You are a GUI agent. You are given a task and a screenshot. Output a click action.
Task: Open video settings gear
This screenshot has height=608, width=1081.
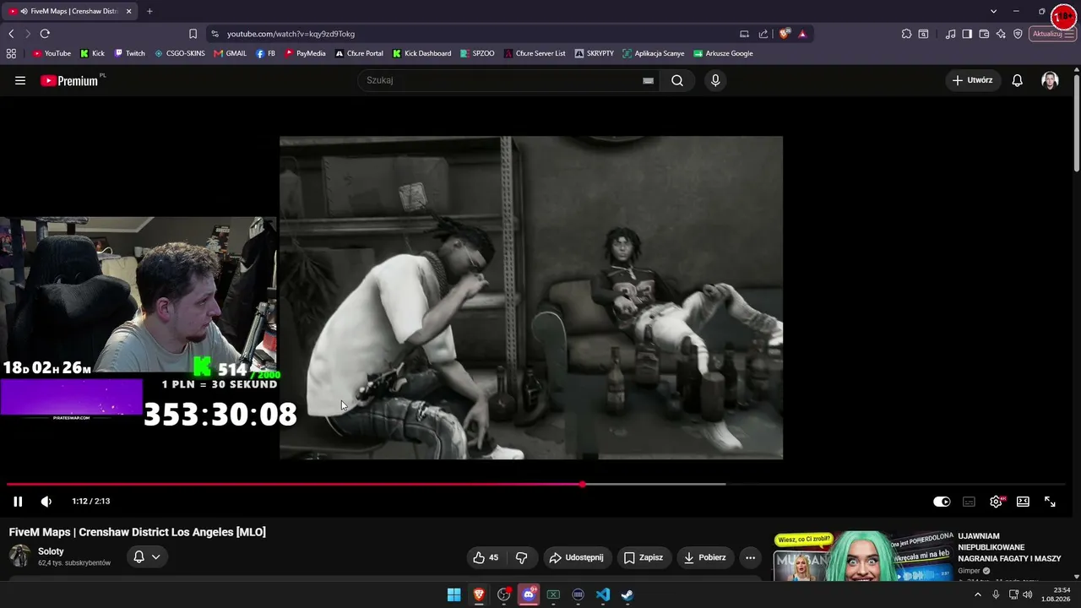pos(997,502)
